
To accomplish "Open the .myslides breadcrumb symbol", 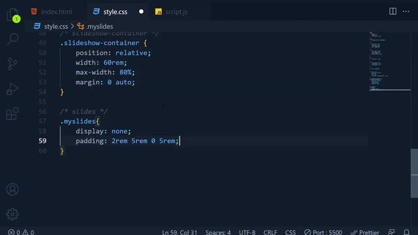I will [x=99, y=26].
